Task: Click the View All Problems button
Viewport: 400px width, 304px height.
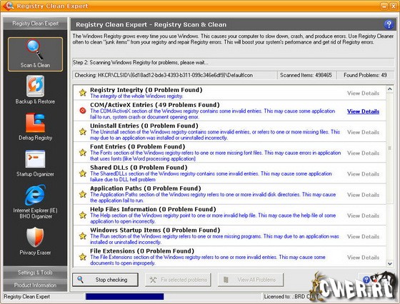Action: click(251, 280)
